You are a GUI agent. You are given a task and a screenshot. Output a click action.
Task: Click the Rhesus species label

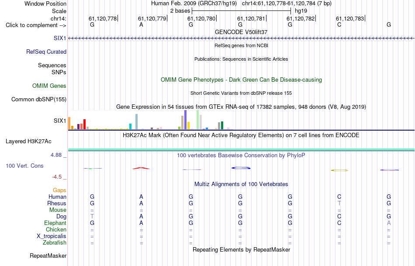click(57, 203)
